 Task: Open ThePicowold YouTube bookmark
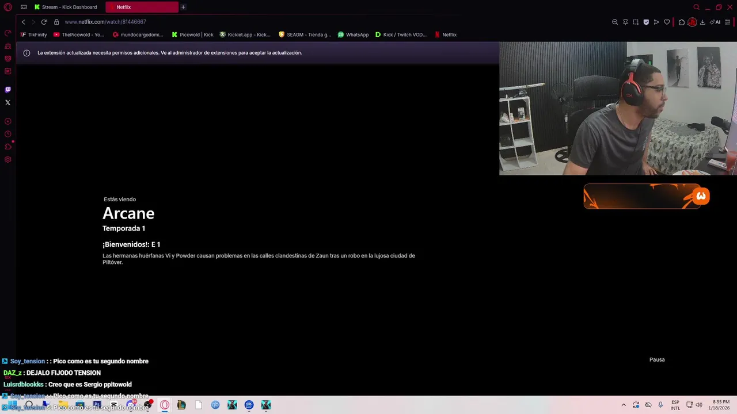point(79,34)
